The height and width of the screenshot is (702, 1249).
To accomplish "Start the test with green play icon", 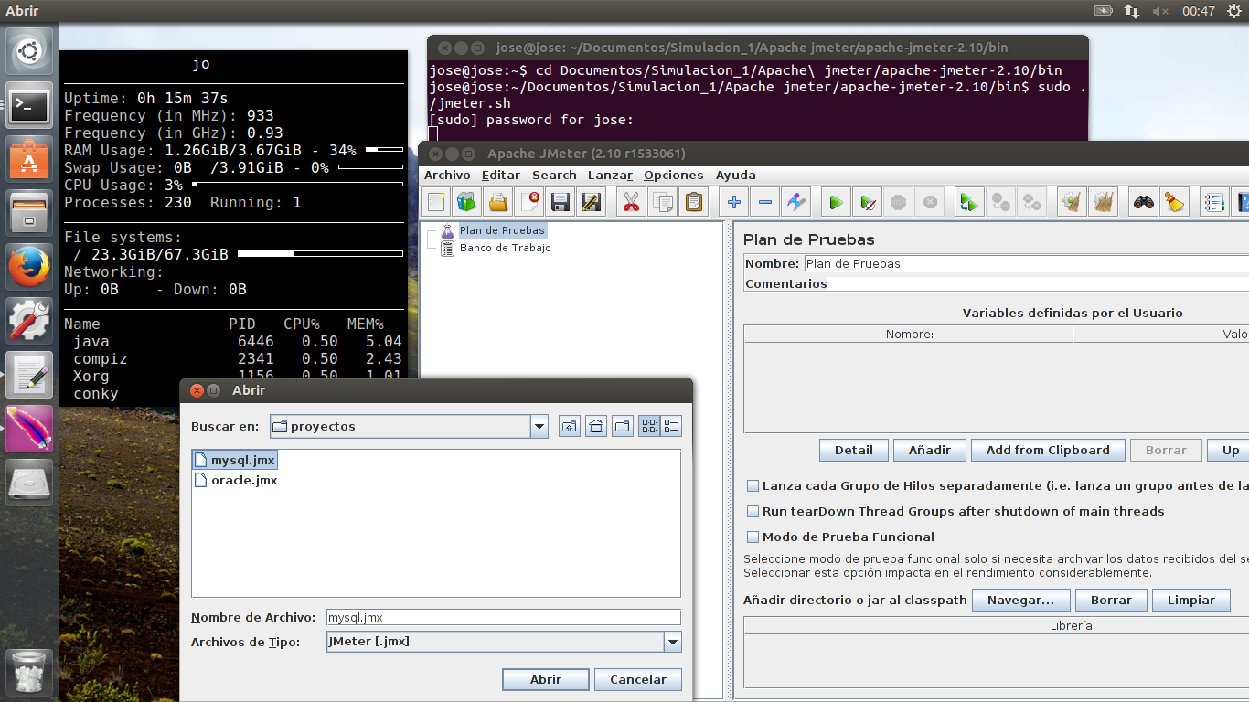I will pos(836,202).
